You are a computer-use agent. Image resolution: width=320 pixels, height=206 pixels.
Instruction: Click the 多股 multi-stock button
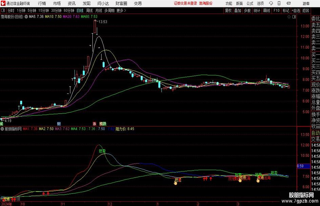(x=247, y=10)
